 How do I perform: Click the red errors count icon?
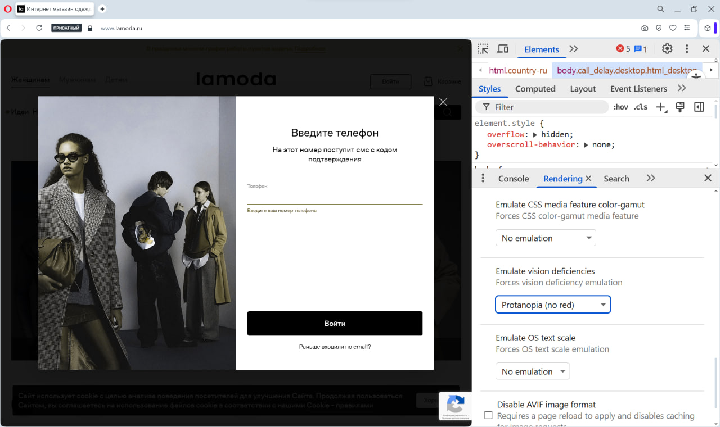tap(623, 49)
